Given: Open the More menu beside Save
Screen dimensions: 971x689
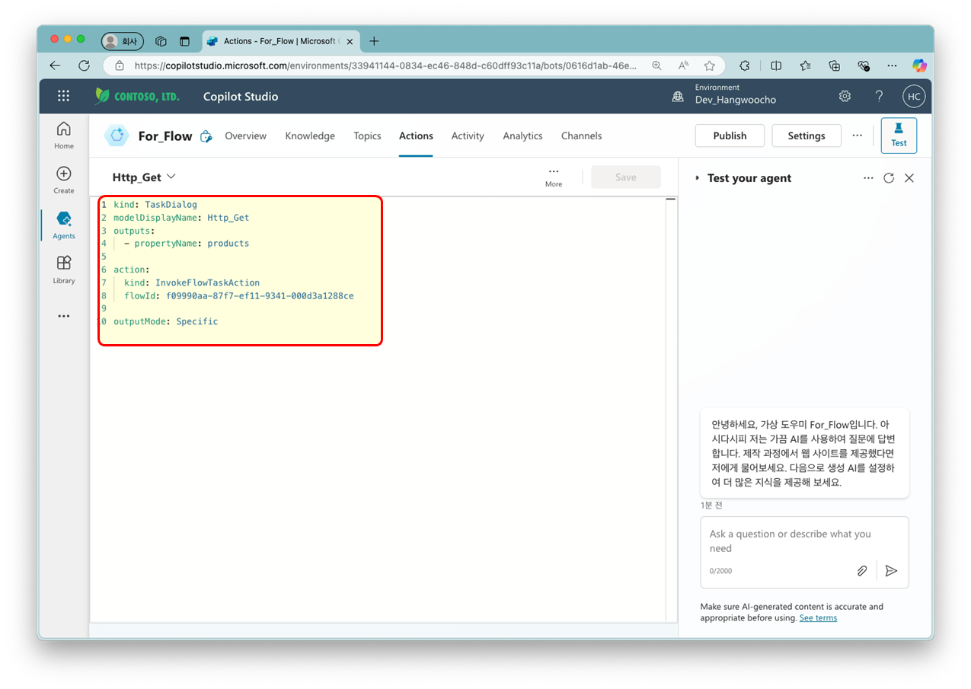Looking at the screenshot, I should coord(554,177).
